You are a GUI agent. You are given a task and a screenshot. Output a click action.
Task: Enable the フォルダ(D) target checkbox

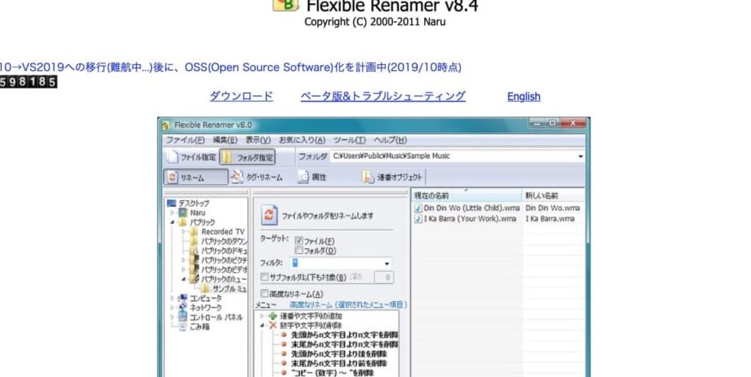pos(299,251)
